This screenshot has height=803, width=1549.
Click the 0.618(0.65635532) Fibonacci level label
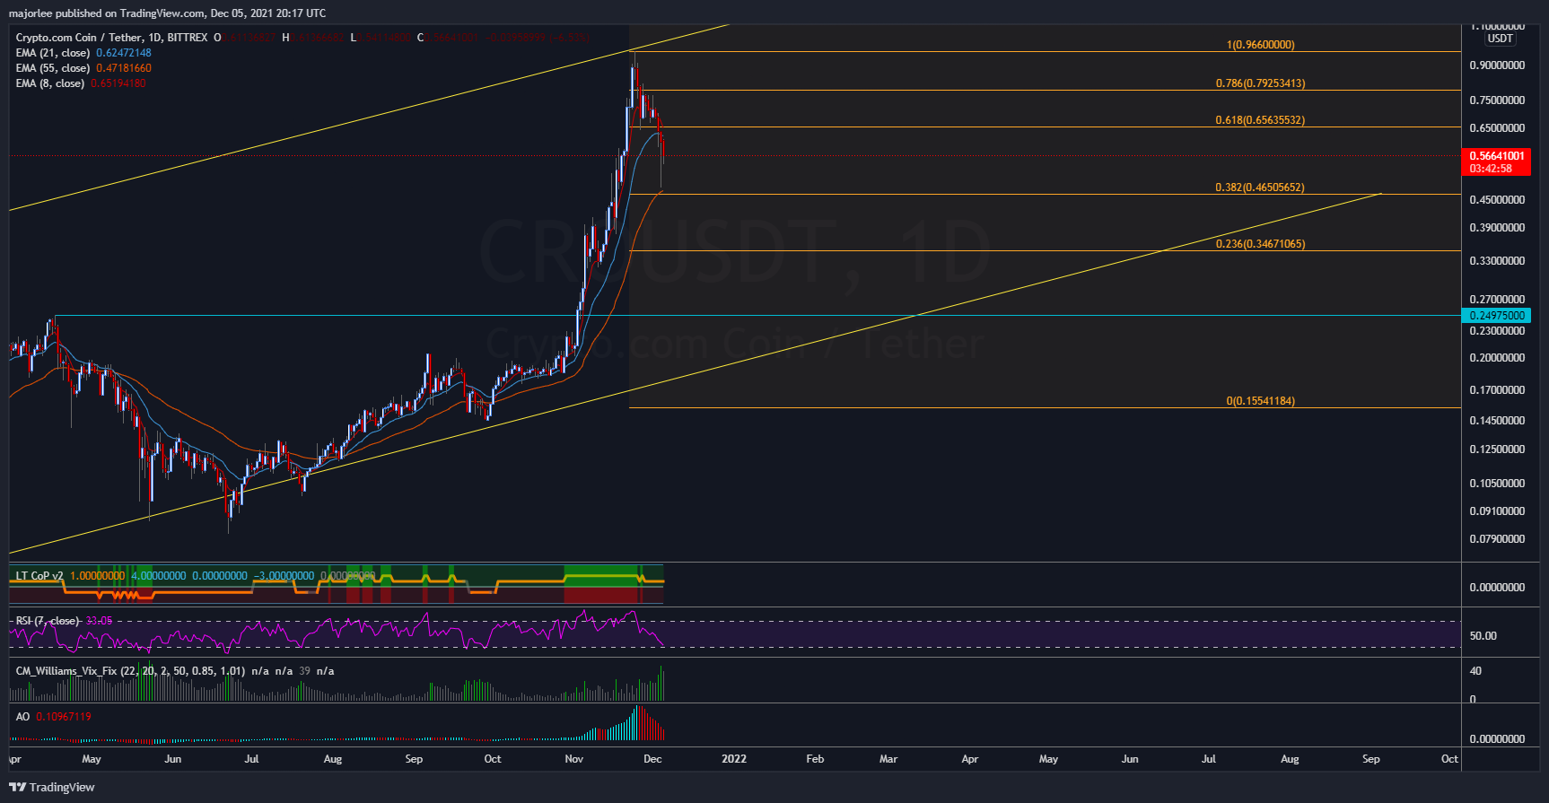[1260, 120]
